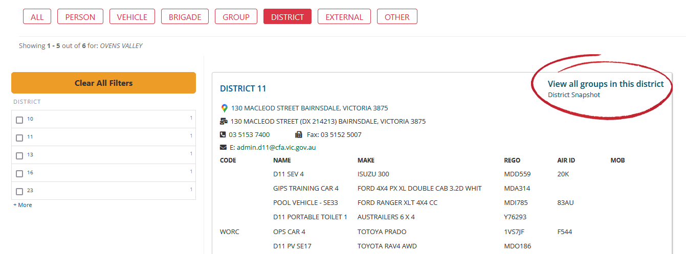Image resolution: width=686 pixels, height=254 pixels.
Task: Select the OPS CAR 4 name
Action: point(289,232)
